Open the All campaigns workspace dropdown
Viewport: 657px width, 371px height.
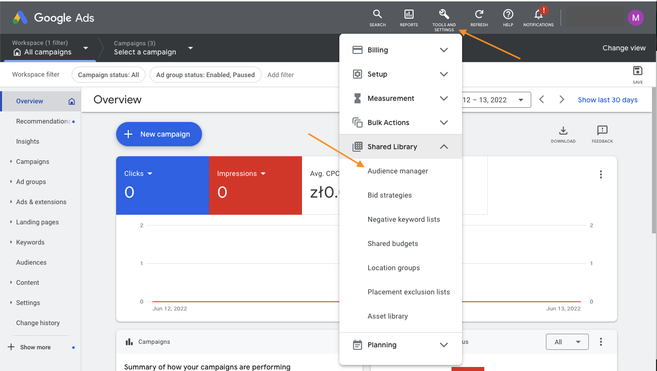(85, 48)
